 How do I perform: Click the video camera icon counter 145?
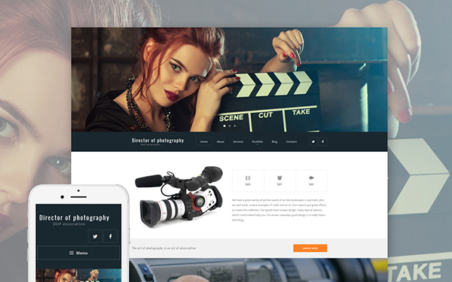(311, 180)
